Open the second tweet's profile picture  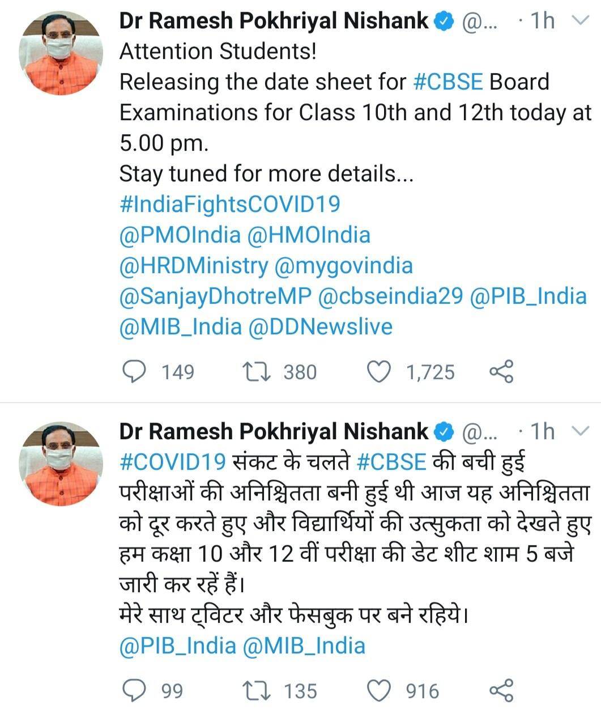click(x=61, y=464)
